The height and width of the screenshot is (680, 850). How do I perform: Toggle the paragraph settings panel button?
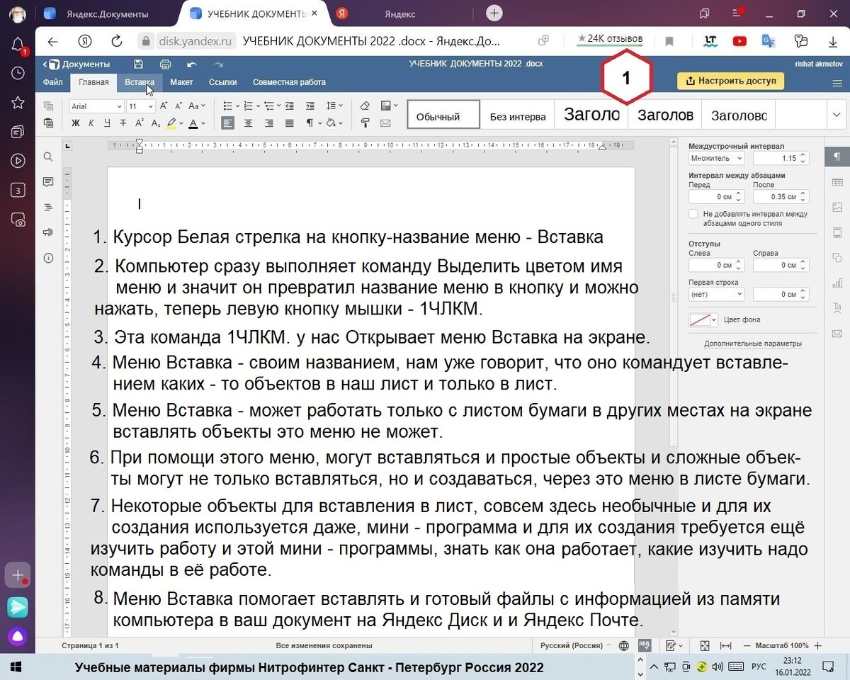[x=837, y=157]
